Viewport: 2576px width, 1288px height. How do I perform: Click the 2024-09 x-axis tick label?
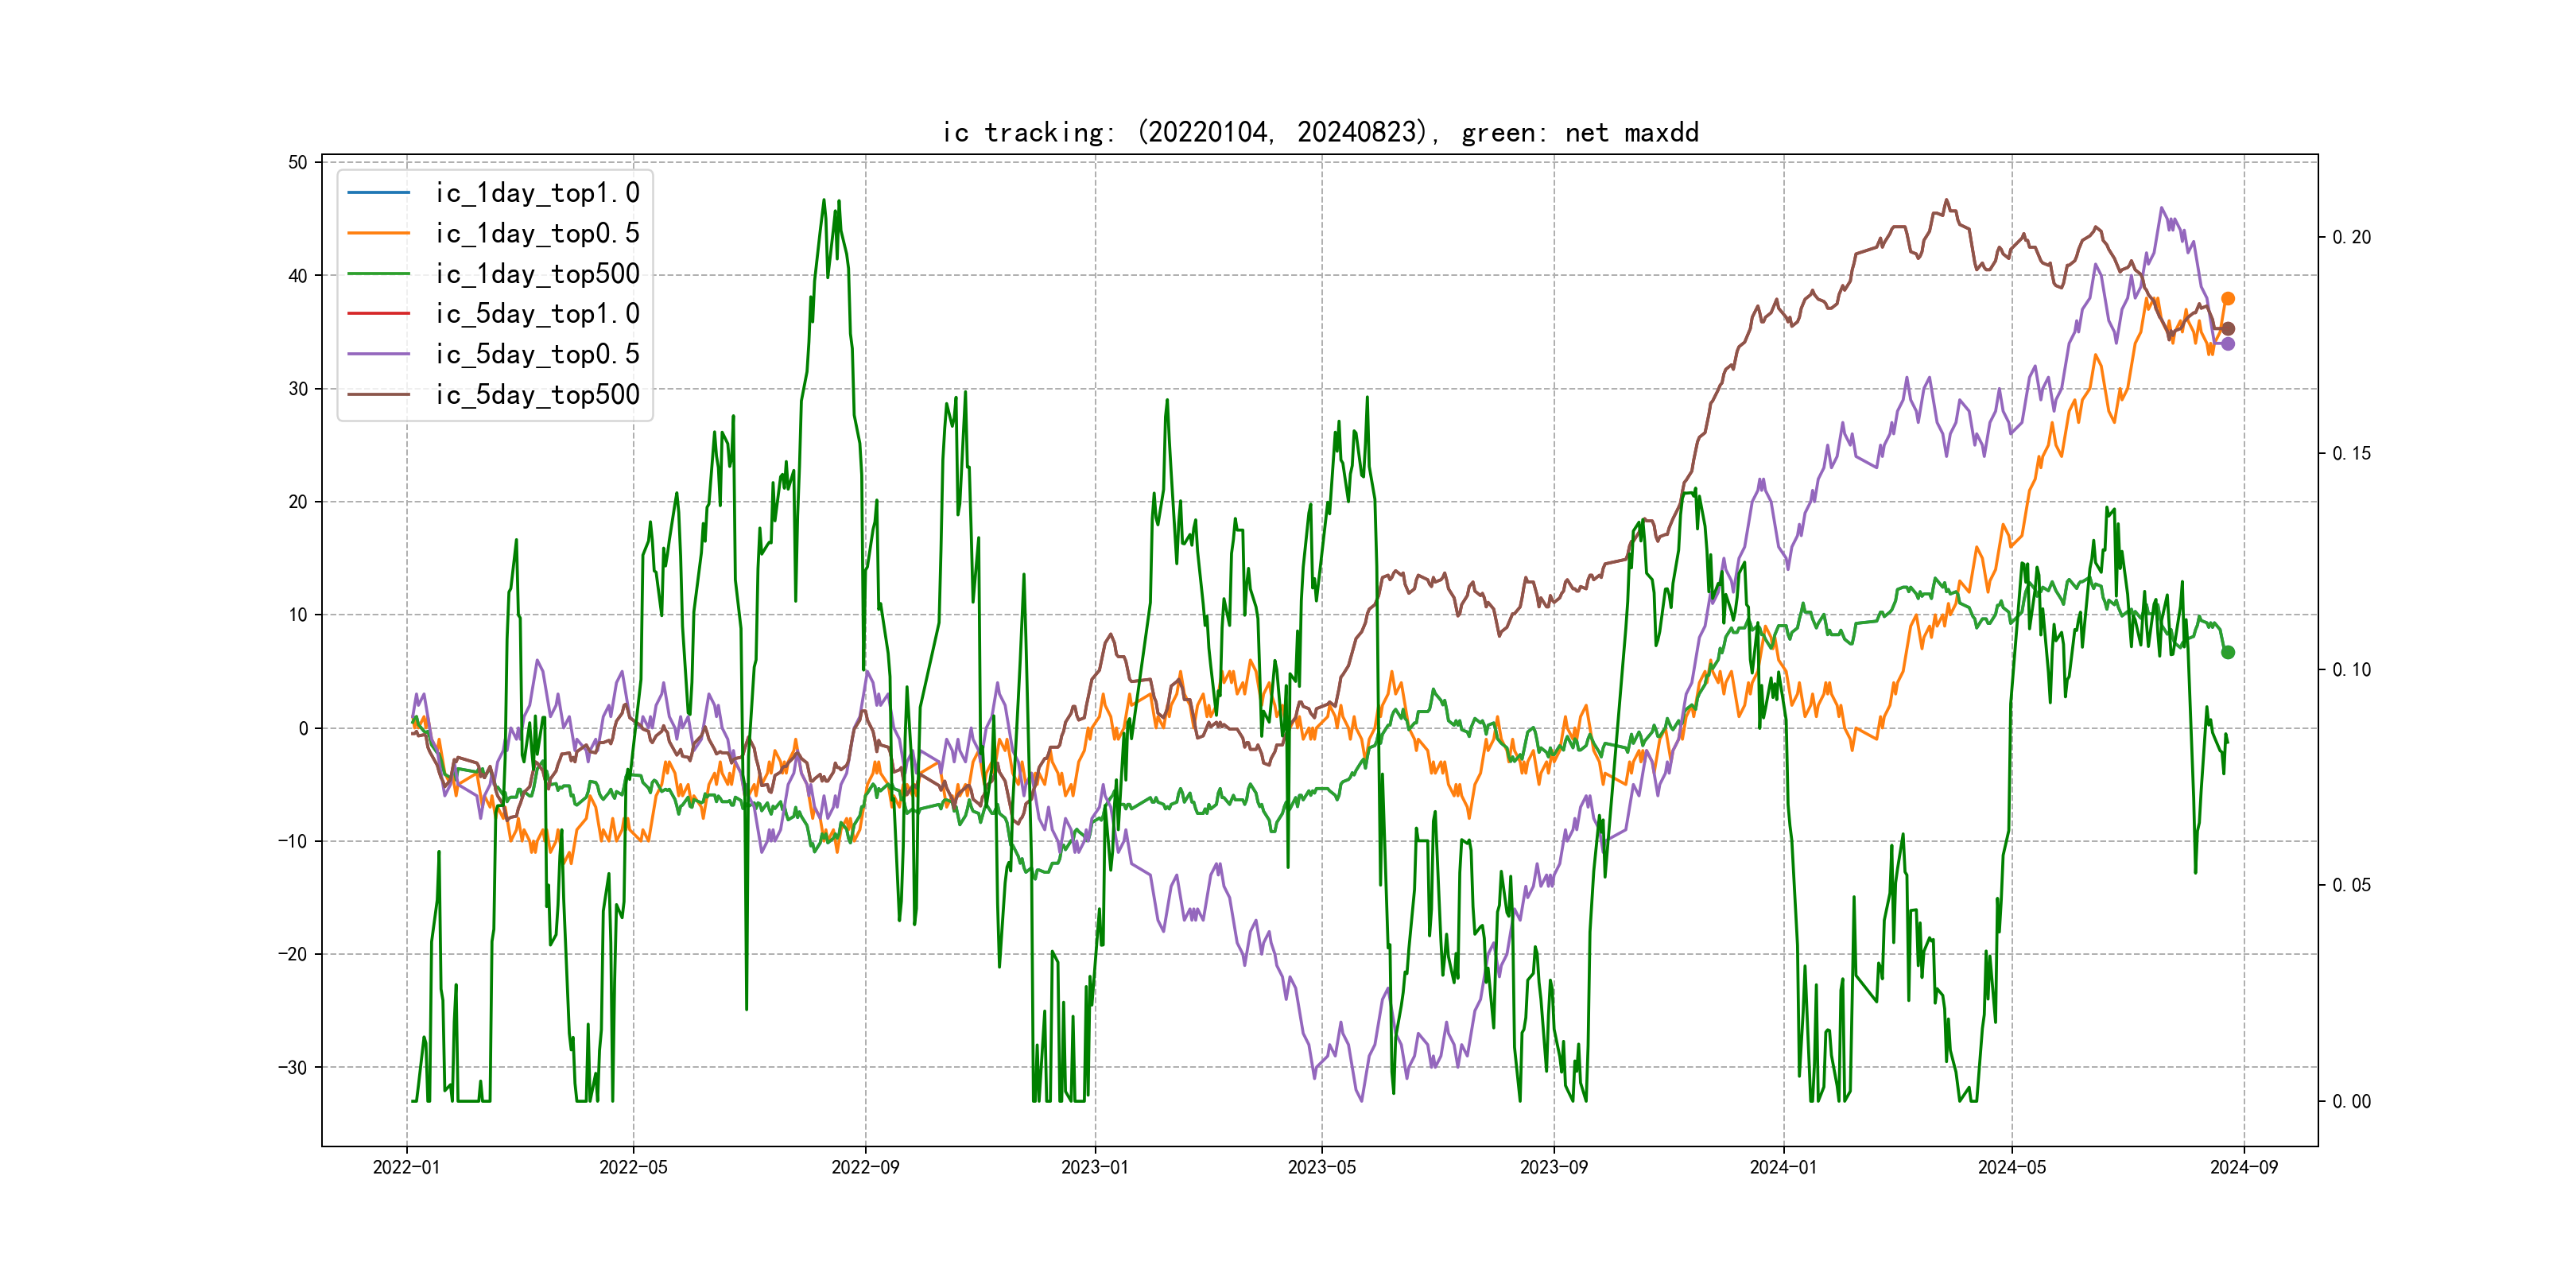[2244, 1167]
